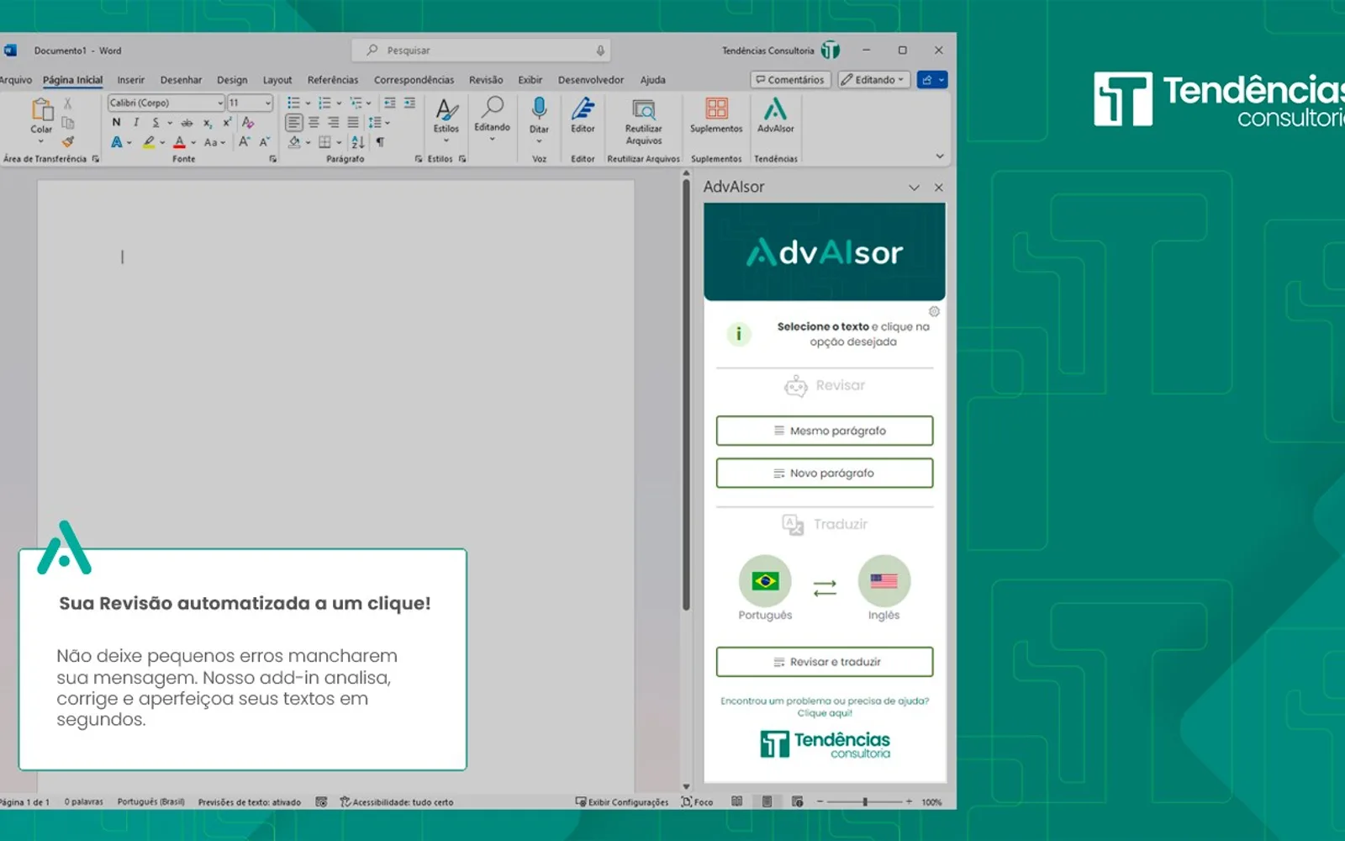Switch to the Layout tab
The image size is (1345, 841).
(277, 80)
